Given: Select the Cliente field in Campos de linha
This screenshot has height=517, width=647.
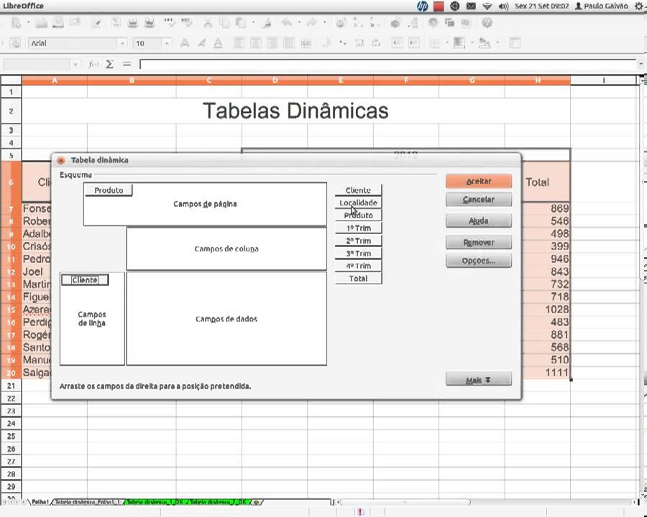Looking at the screenshot, I should [x=85, y=280].
